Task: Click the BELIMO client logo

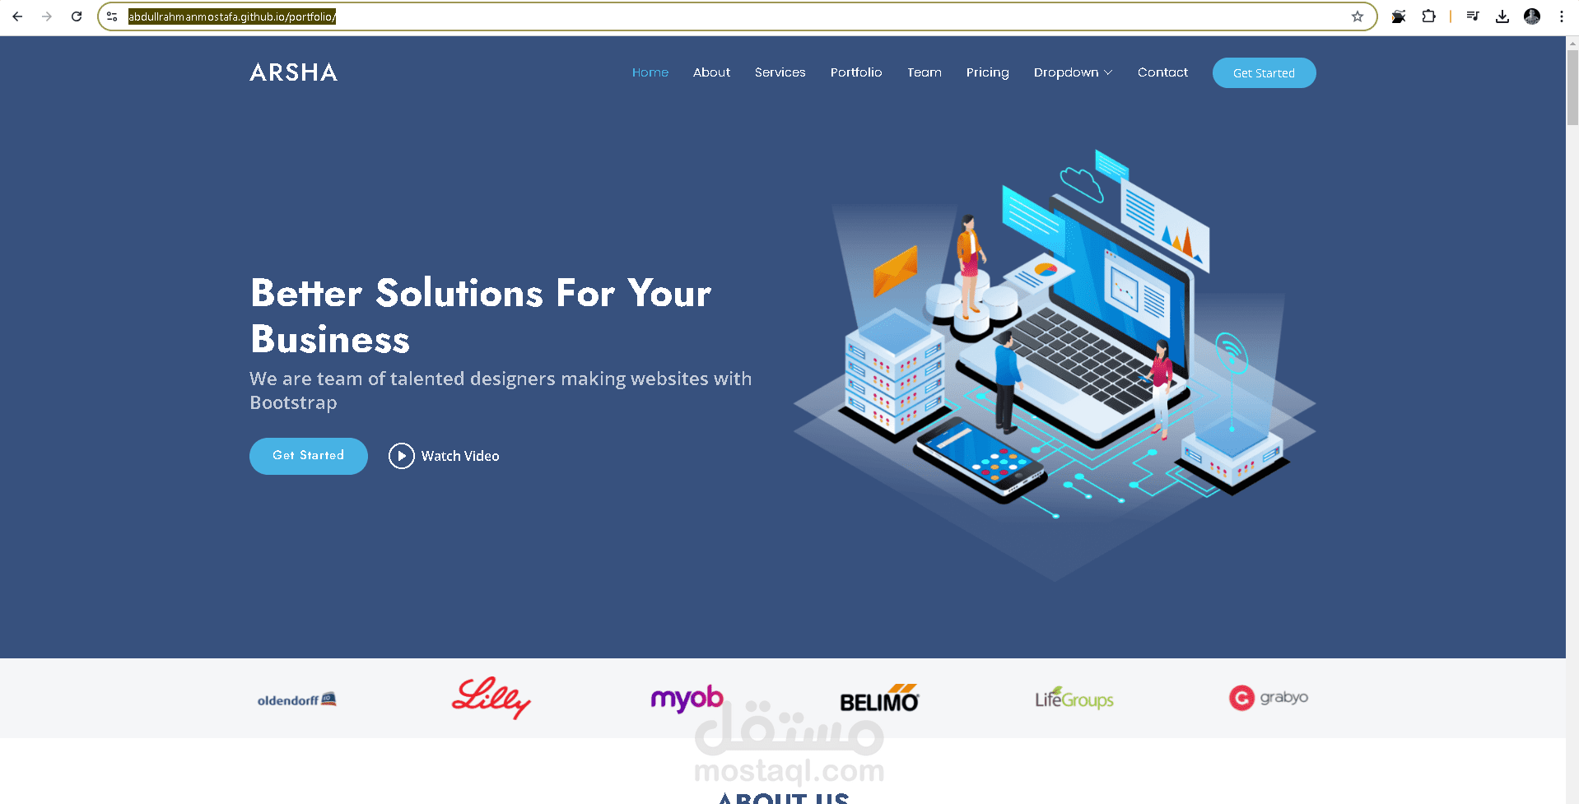Action: click(879, 699)
